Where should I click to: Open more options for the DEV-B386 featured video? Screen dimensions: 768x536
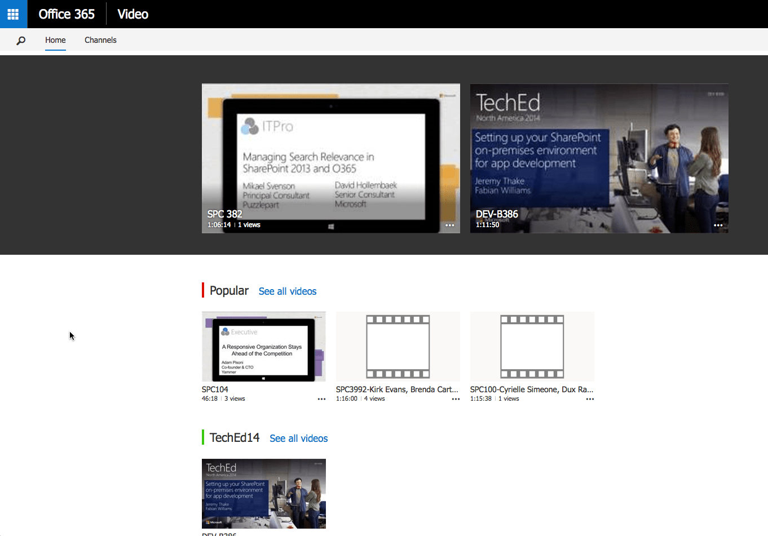(718, 225)
